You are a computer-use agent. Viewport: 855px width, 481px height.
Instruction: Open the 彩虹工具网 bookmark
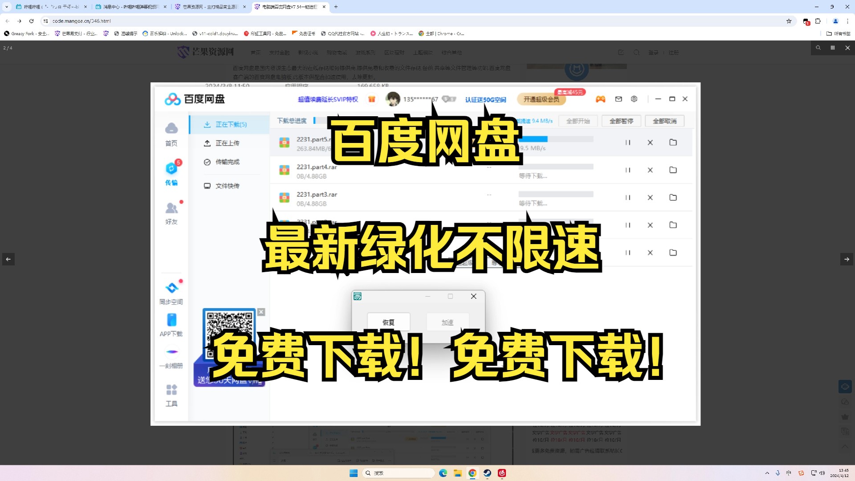[x=265, y=33]
